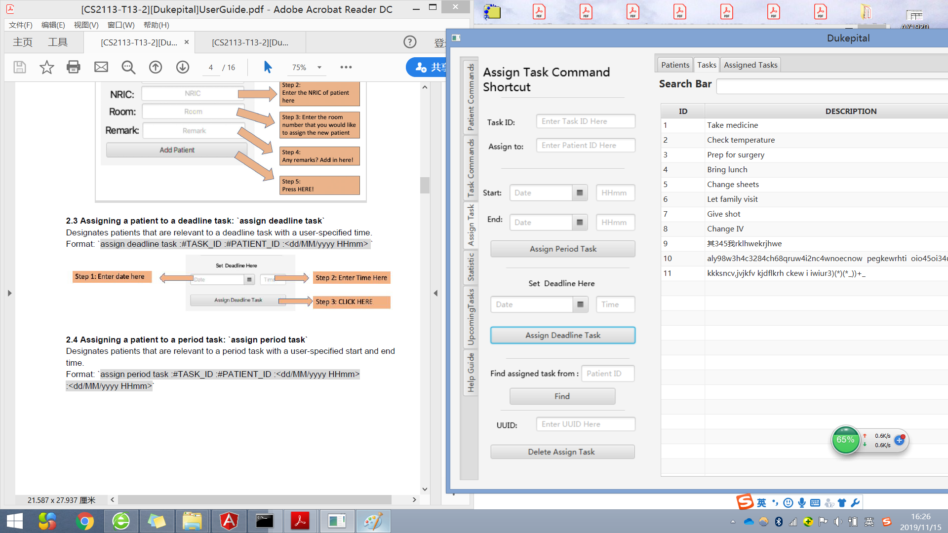The height and width of the screenshot is (533, 948).
Task: Click the print icon
Action: [x=74, y=67]
